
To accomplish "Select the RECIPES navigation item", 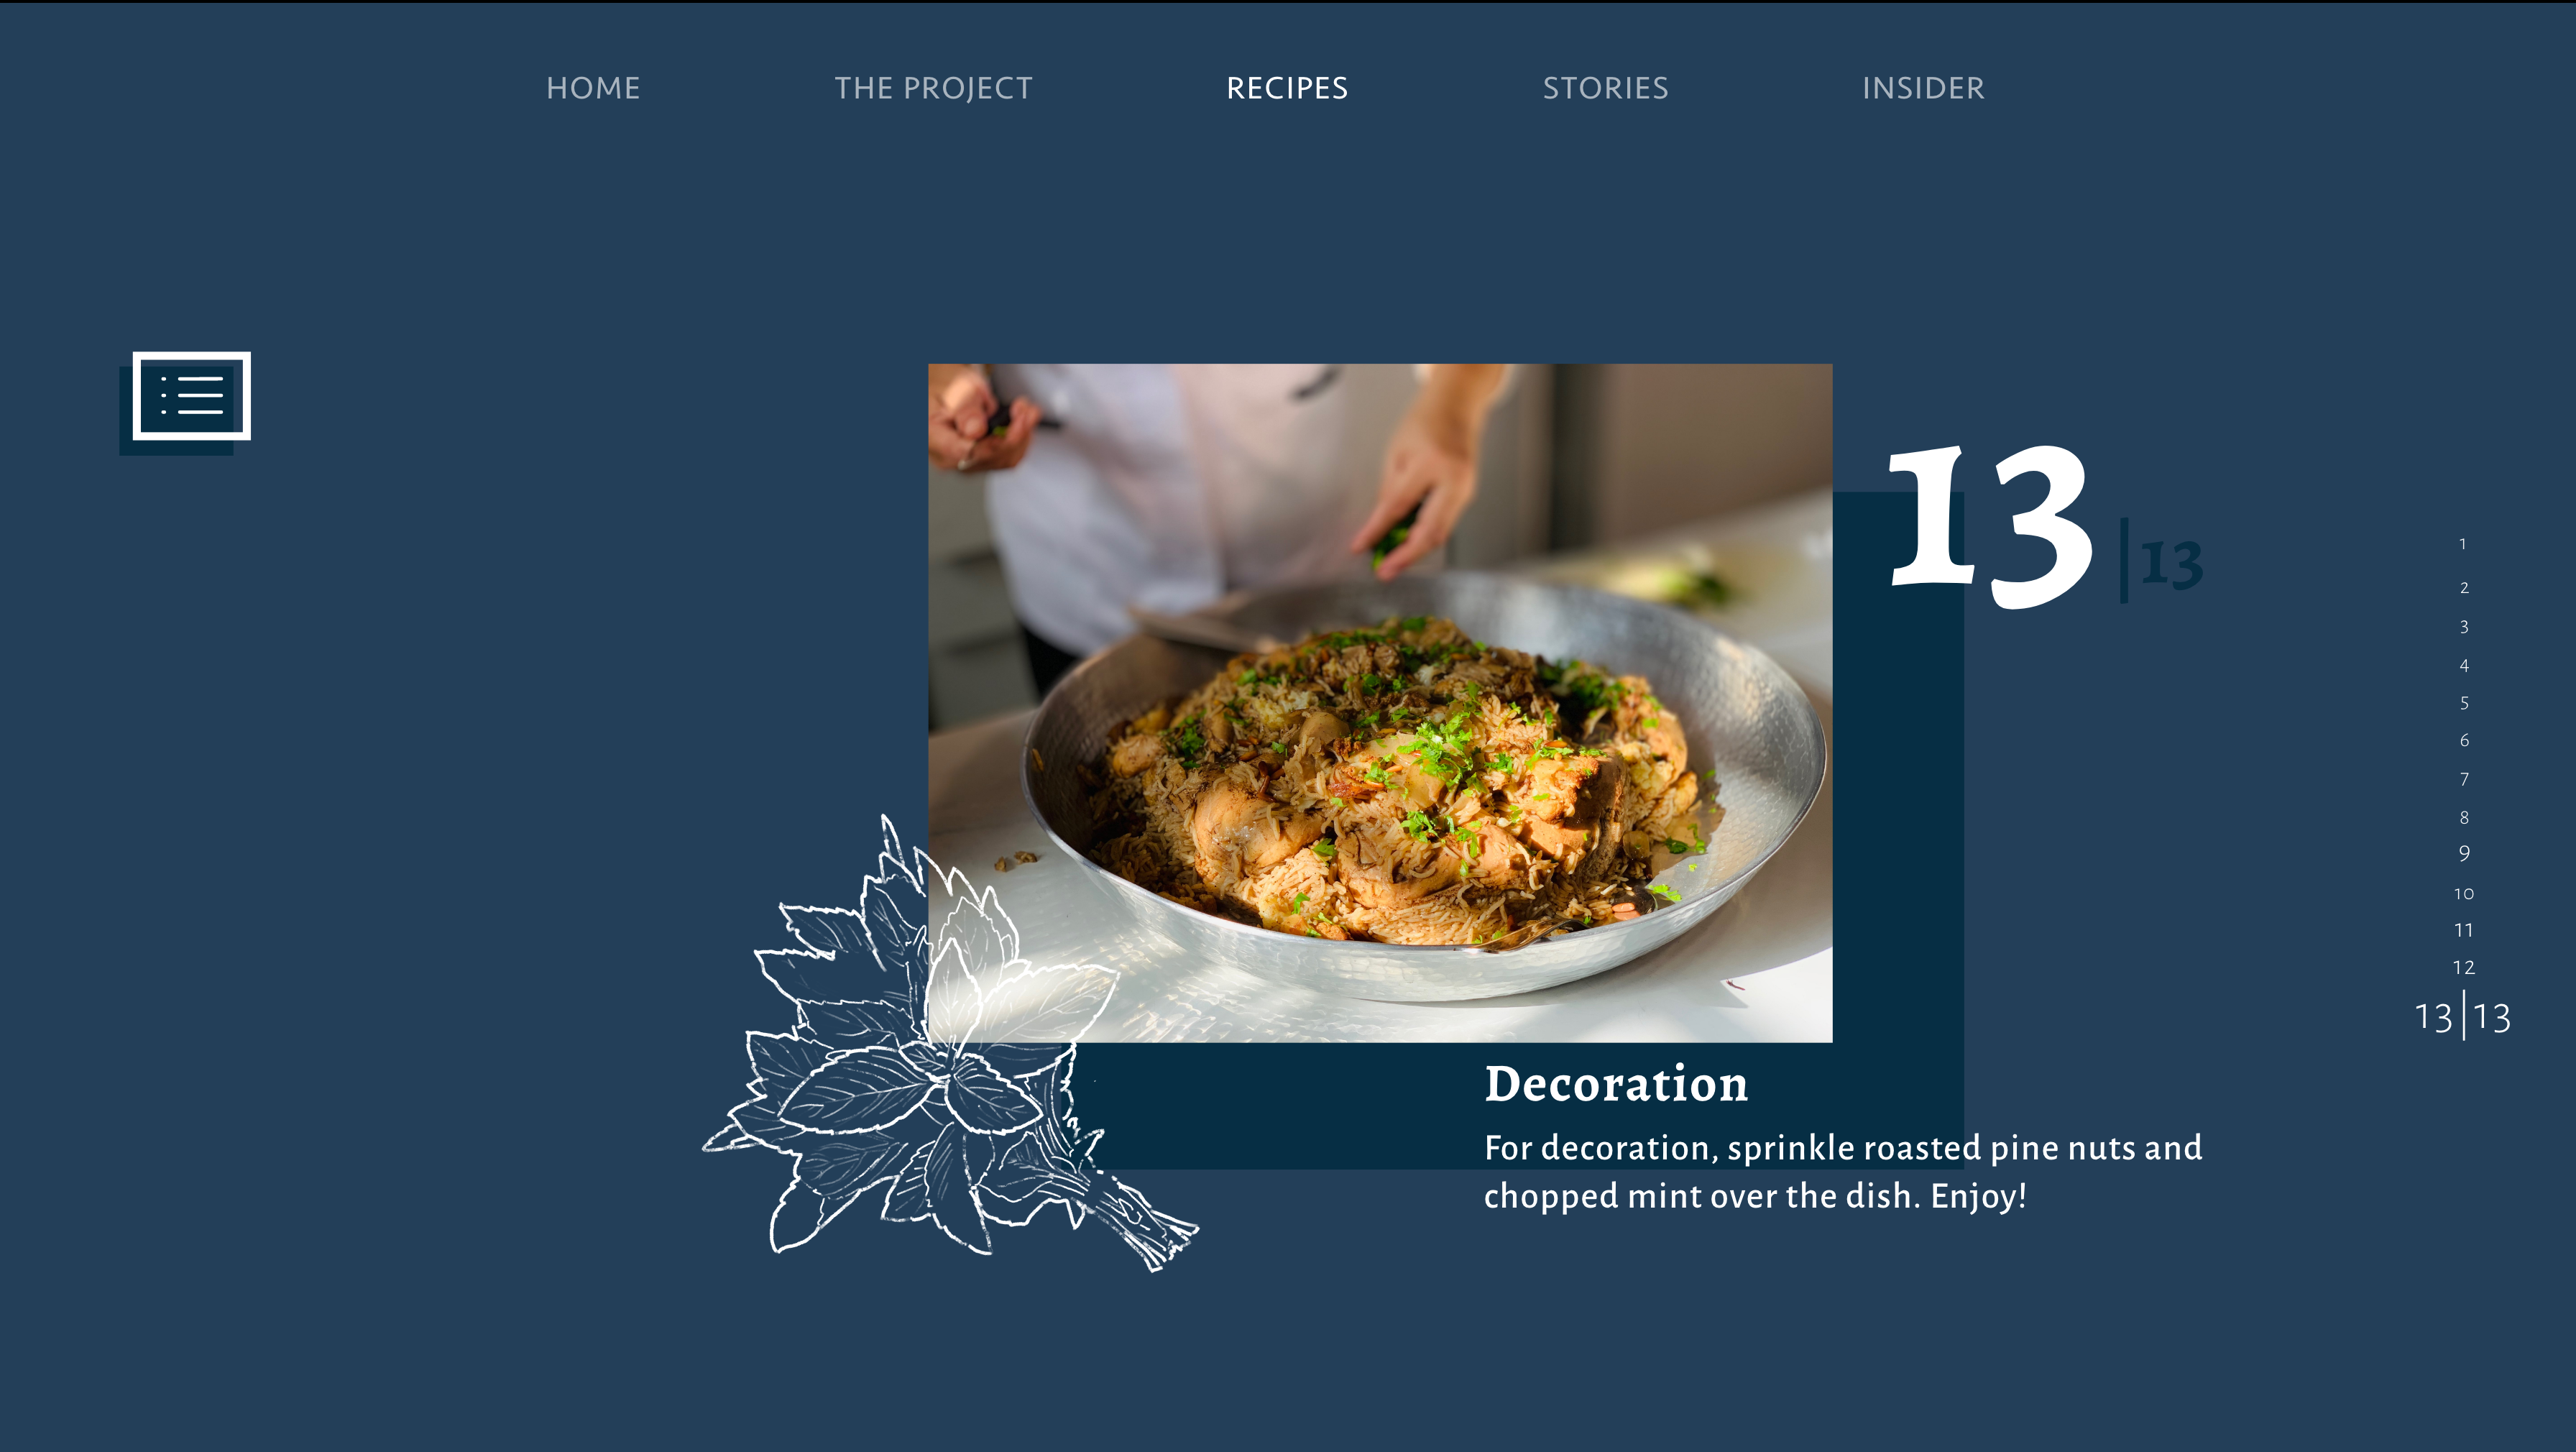I will tap(1287, 88).
